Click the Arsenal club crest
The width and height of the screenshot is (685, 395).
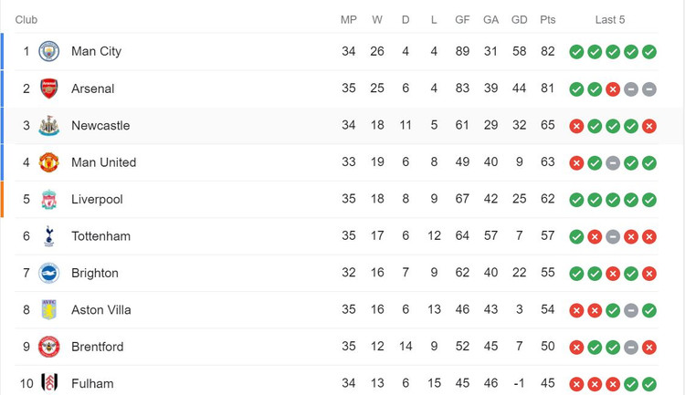click(49, 88)
